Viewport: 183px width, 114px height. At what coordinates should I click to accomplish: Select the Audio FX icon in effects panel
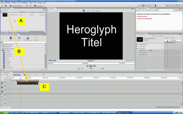tap(19, 38)
